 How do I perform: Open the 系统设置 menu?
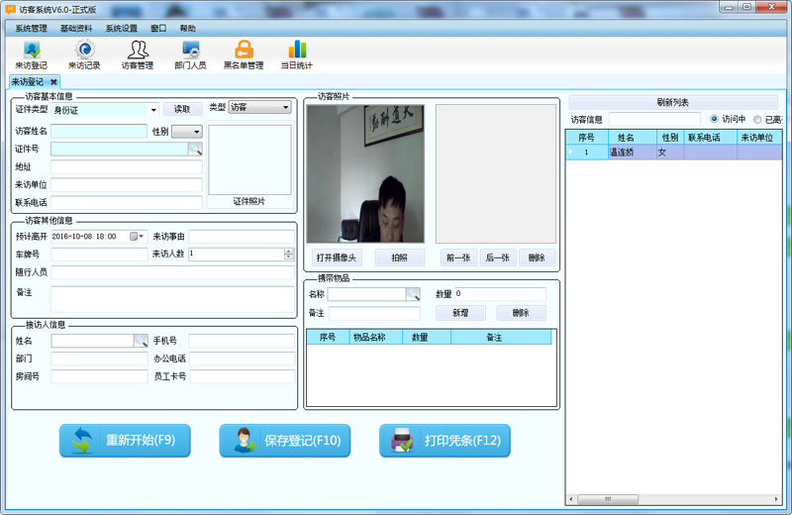(x=121, y=29)
